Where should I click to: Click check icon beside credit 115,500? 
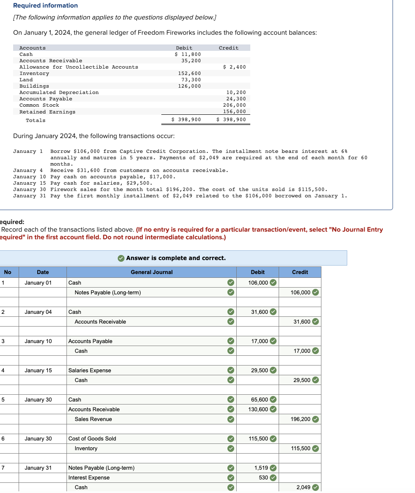click(x=315, y=449)
